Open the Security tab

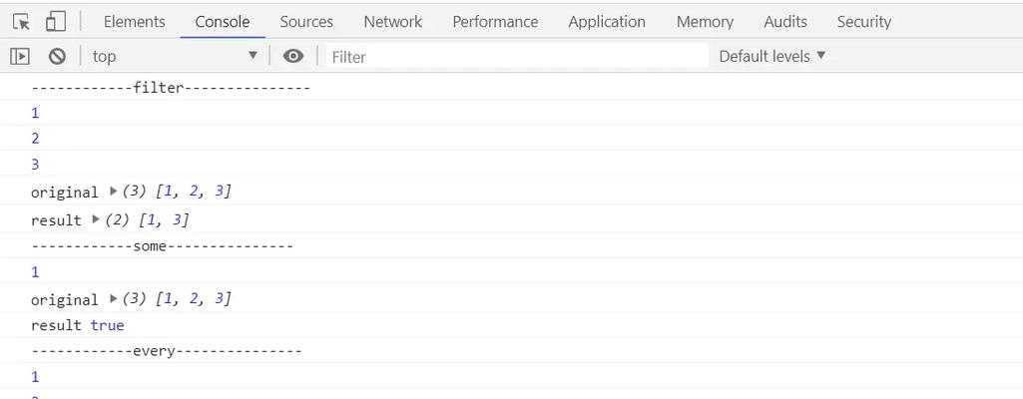click(x=863, y=22)
